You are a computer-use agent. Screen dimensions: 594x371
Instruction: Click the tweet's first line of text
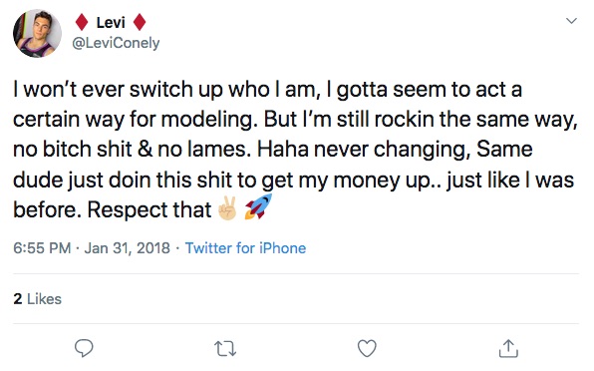coord(267,90)
